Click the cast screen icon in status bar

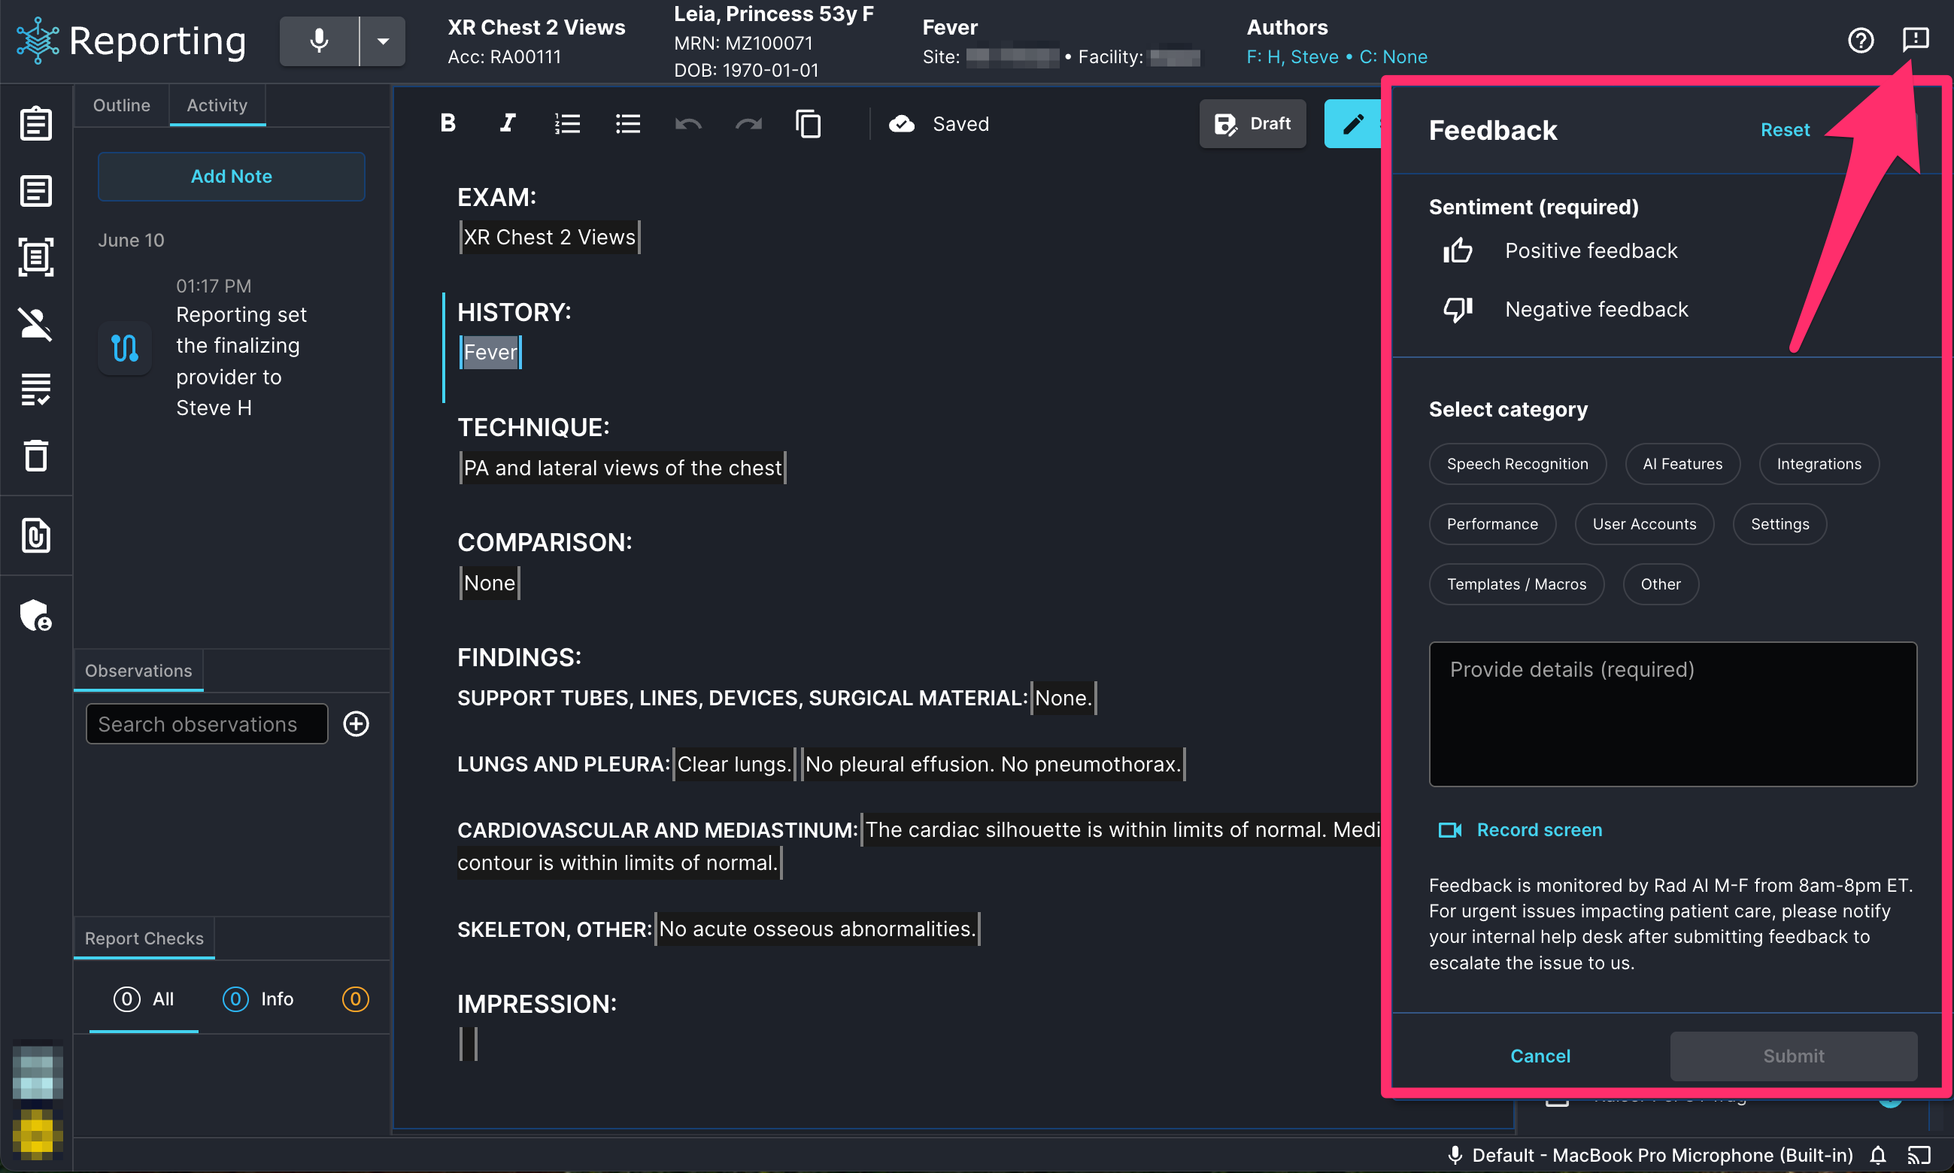[x=1919, y=1155]
